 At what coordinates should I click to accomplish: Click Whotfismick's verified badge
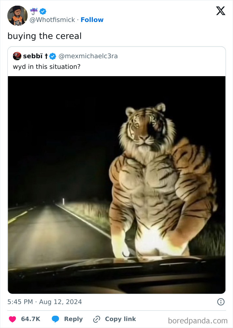click(43, 11)
